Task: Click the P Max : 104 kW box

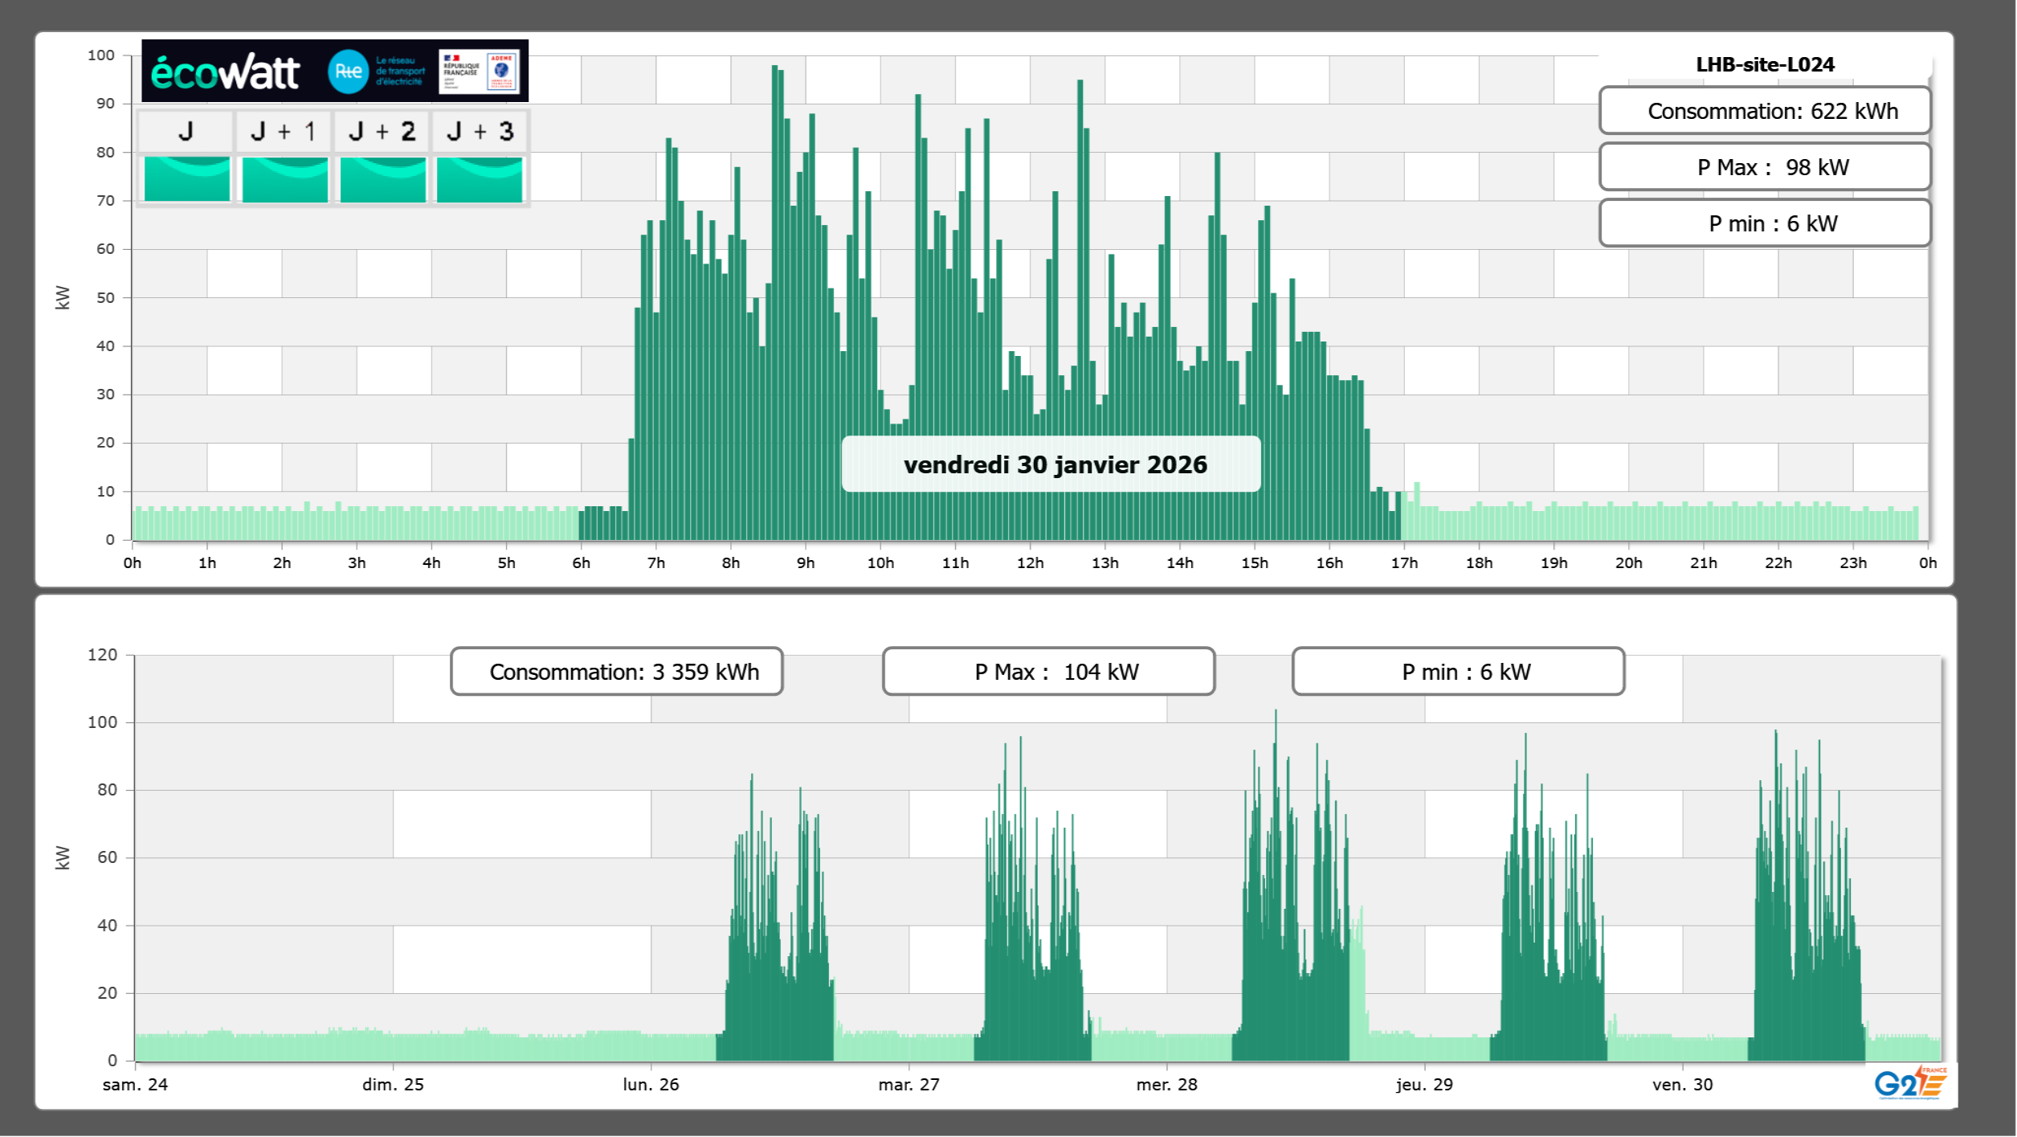Action: tap(1048, 672)
